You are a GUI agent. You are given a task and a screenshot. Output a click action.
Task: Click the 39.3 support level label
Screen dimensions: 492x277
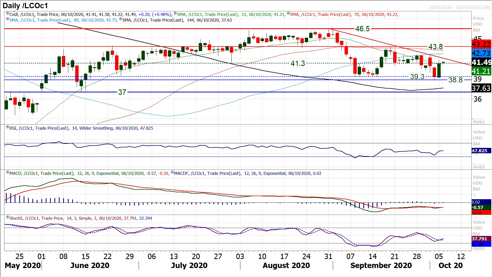[x=417, y=77]
